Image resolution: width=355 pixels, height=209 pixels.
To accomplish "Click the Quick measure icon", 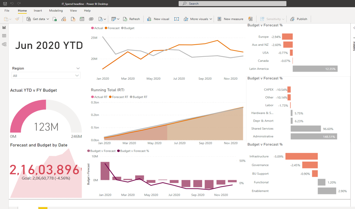I will click(x=250, y=19).
